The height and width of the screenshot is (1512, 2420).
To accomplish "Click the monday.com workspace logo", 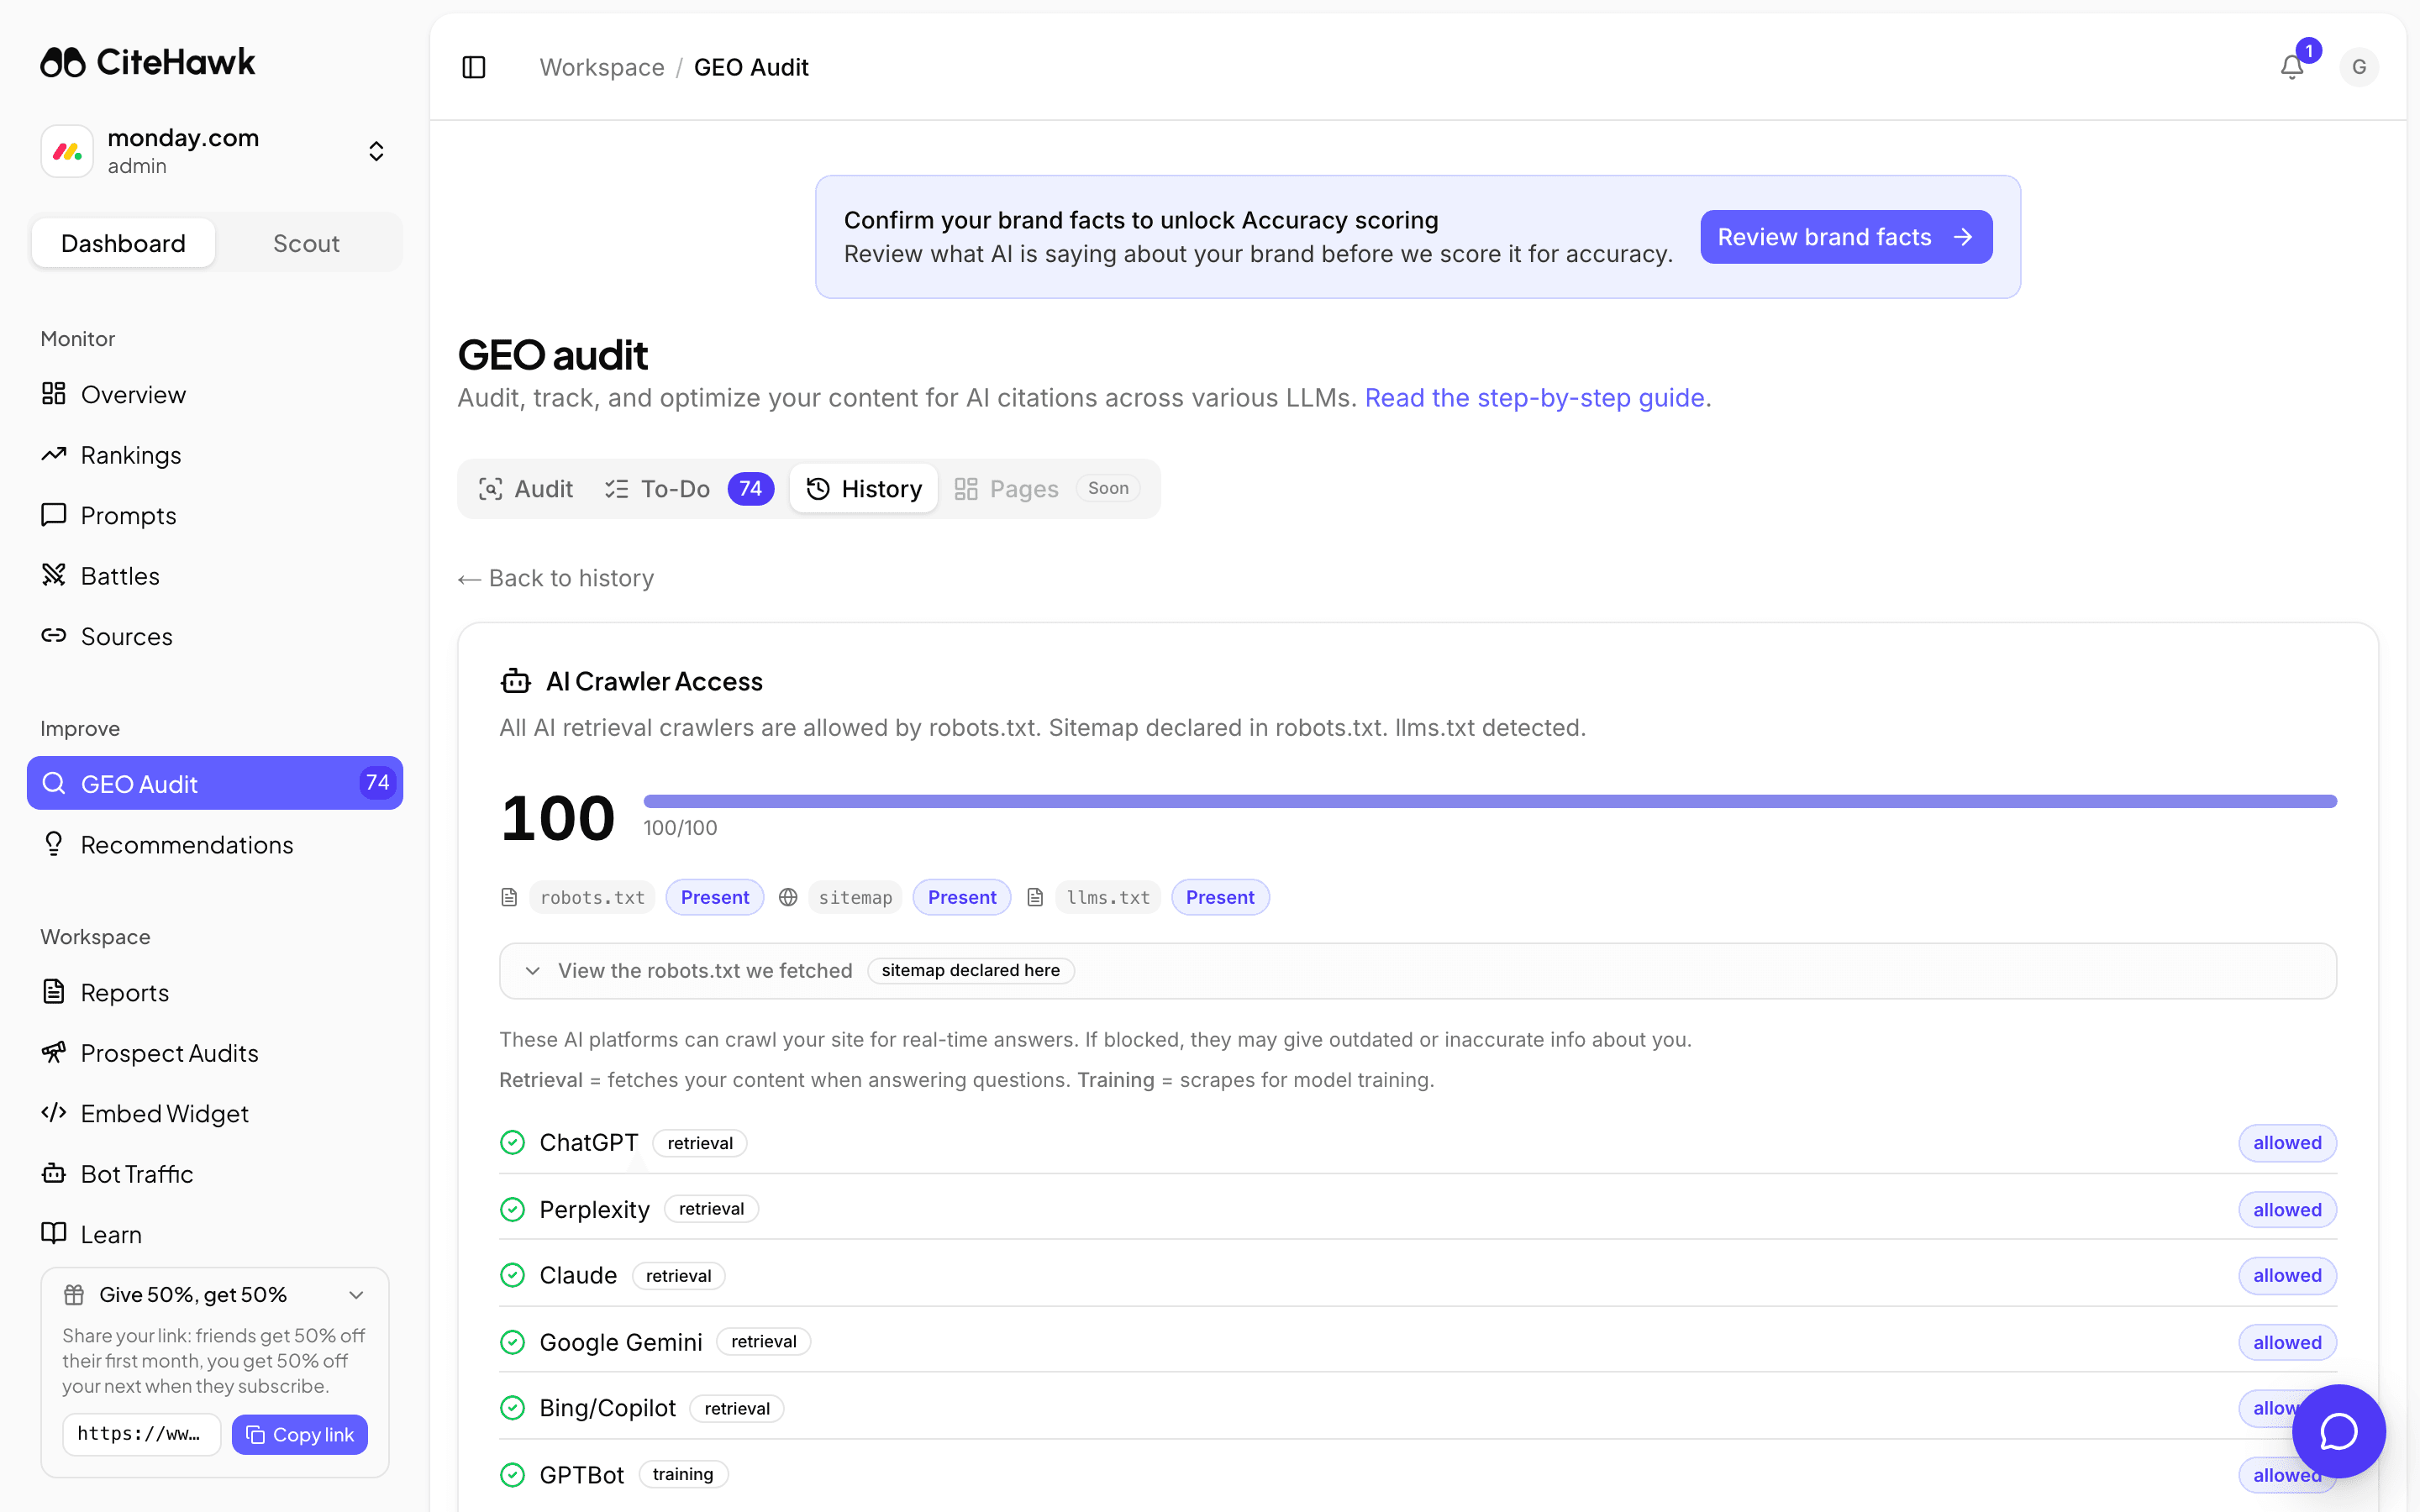I will (x=67, y=151).
